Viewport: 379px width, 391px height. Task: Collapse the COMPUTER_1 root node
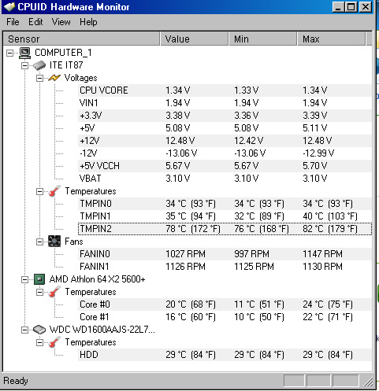tap(9, 53)
